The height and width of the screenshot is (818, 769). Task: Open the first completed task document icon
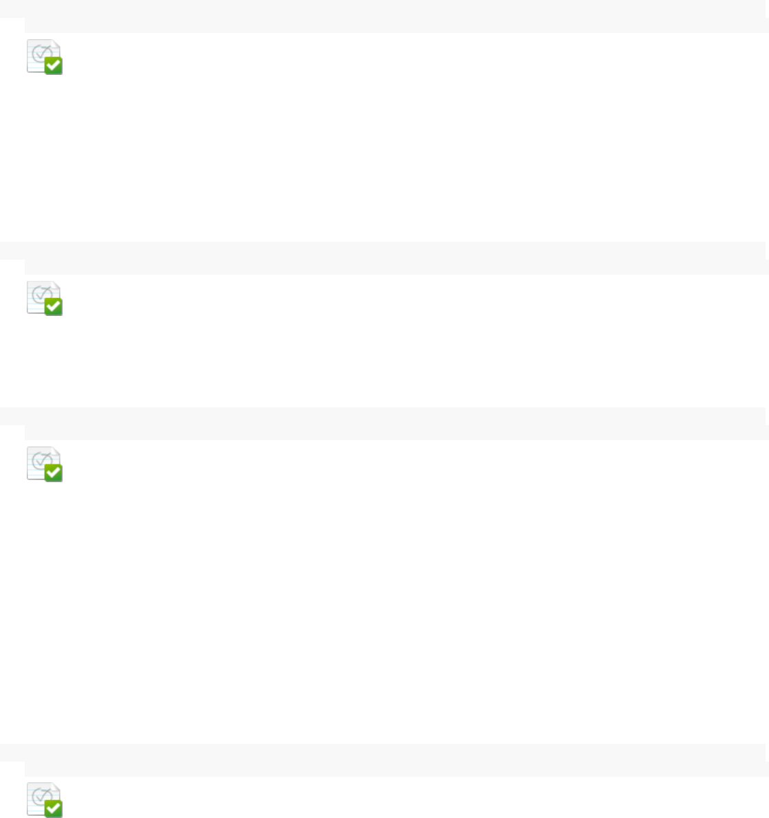click(45, 57)
